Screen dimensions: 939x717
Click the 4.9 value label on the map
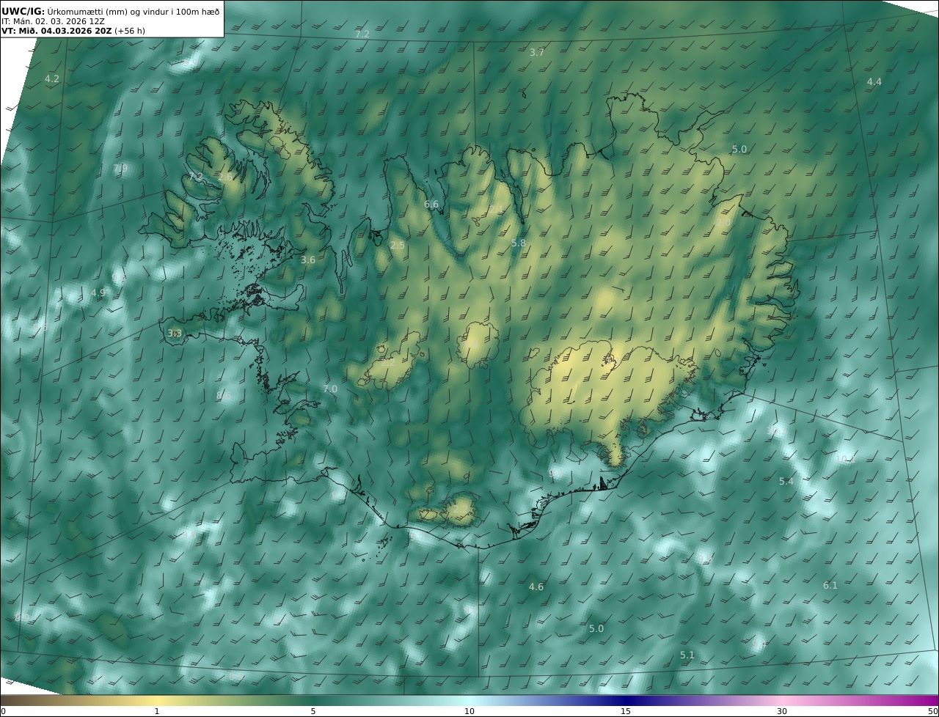(98, 293)
